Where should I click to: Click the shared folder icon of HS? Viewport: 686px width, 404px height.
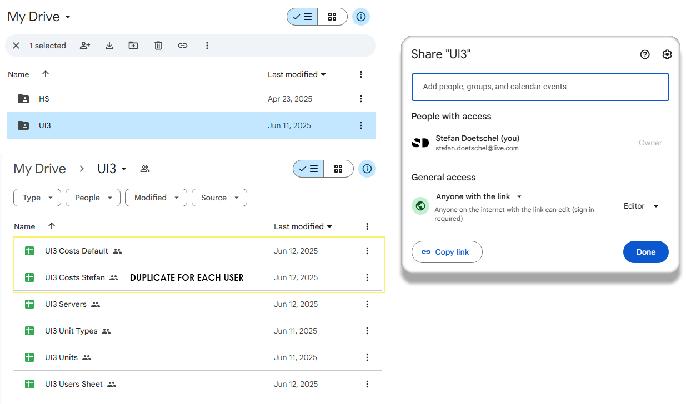23,99
